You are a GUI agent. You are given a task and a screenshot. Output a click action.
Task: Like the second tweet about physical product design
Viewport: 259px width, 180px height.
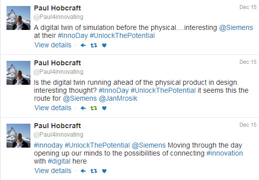click(x=104, y=108)
